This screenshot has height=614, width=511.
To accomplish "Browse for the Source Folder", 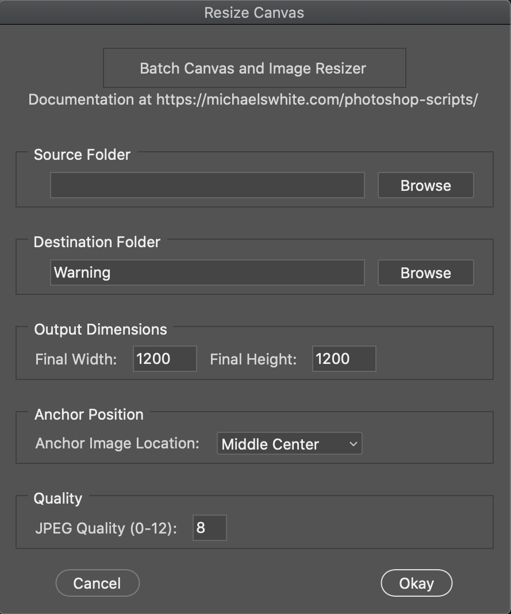I will click(x=425, y=185).
